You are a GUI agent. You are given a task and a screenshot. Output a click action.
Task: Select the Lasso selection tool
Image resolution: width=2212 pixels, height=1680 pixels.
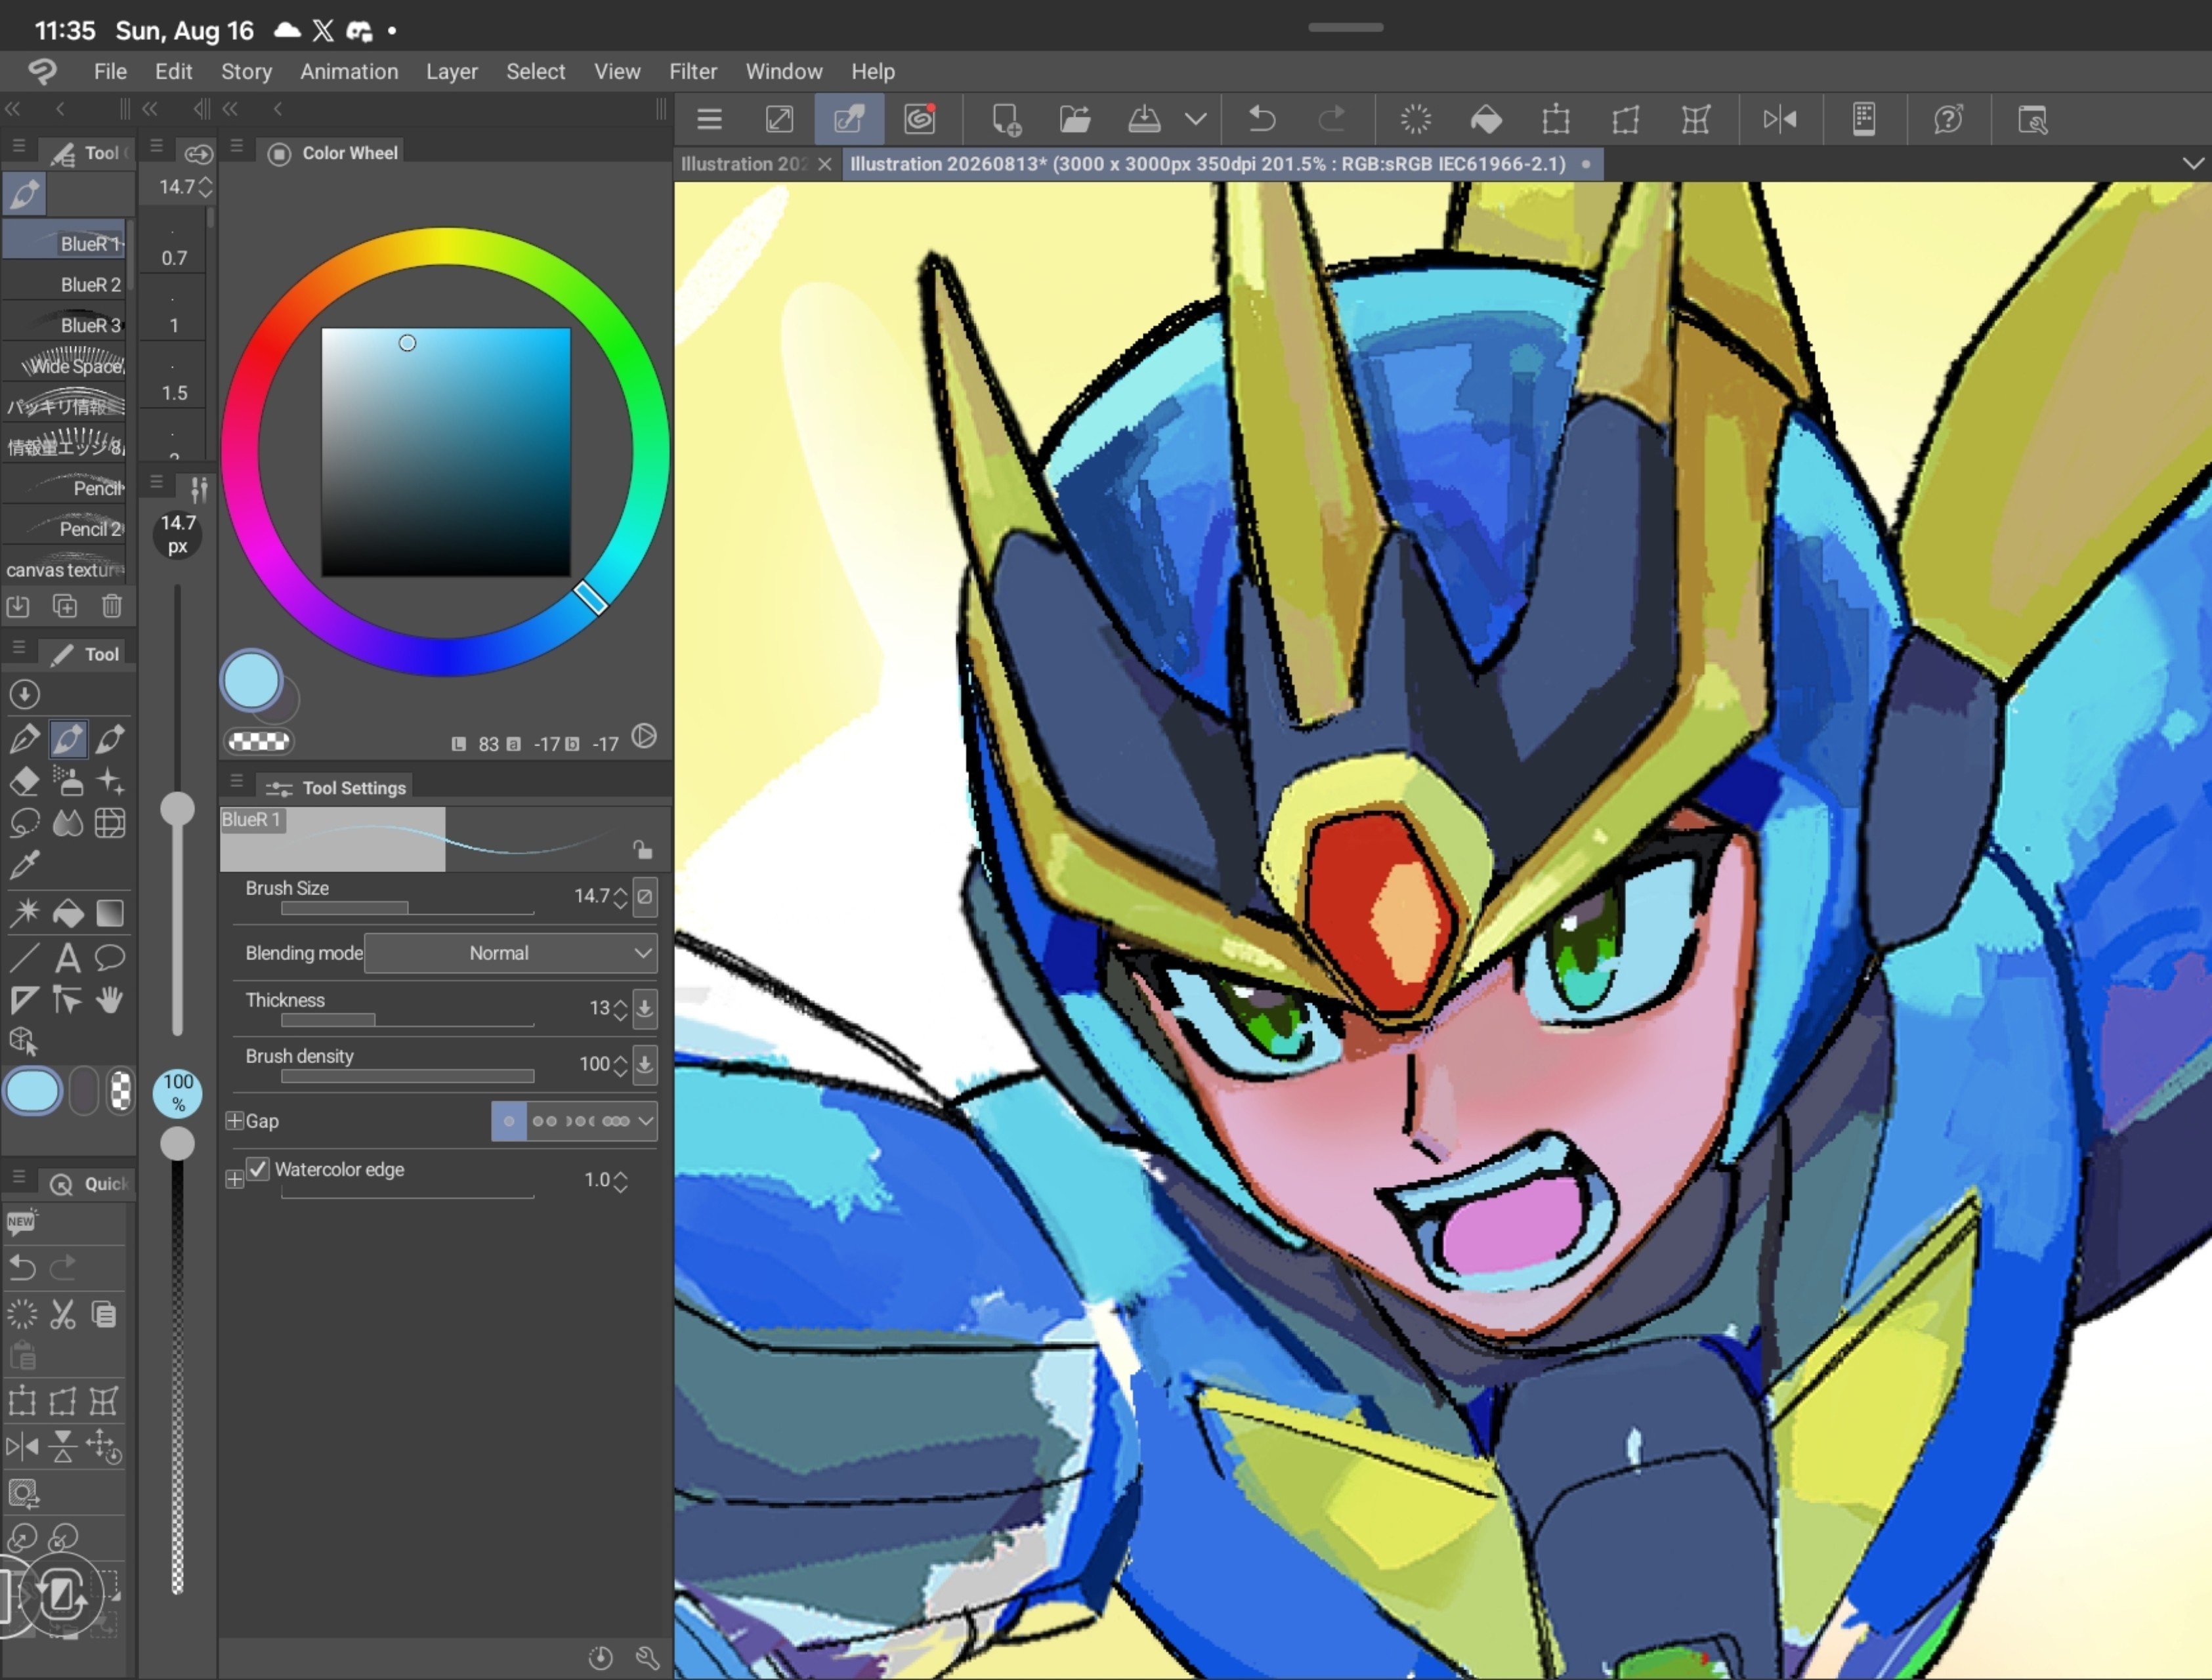click(x=24, y=823)
